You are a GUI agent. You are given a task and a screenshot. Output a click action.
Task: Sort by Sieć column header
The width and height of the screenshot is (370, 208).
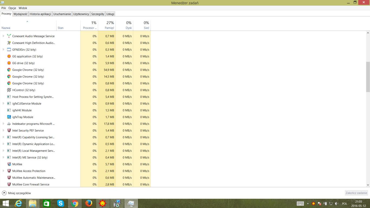[x=142, y=25]
